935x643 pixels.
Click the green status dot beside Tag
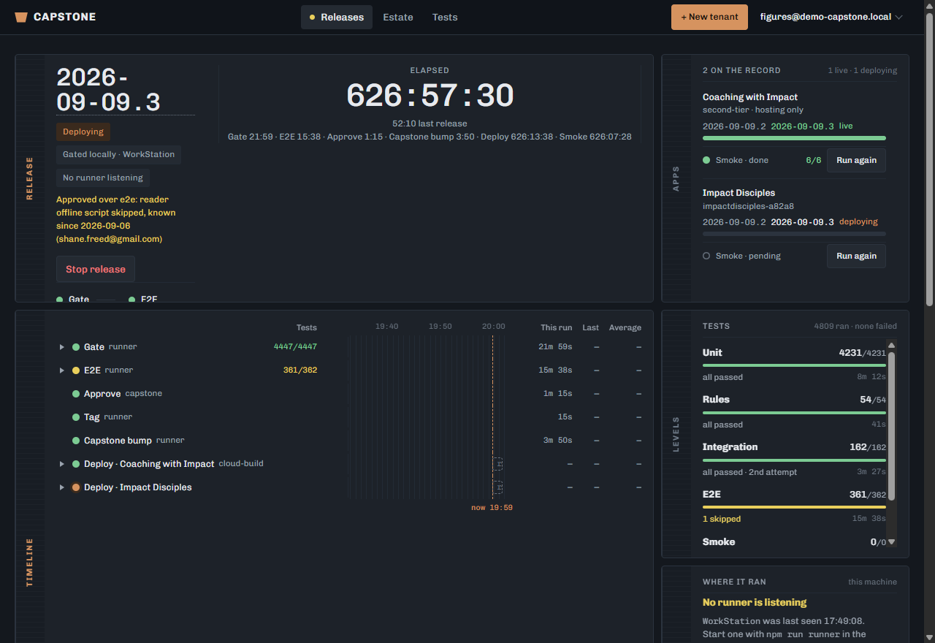pos(76,417)
